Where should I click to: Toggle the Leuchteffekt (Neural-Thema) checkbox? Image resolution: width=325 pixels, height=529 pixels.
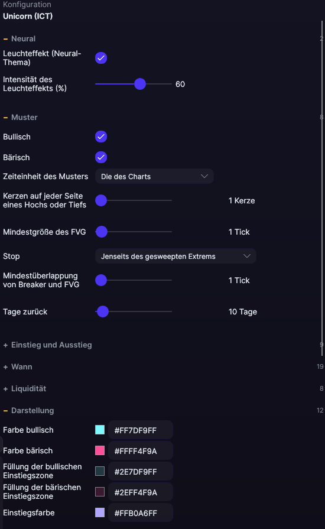[x=101, y=58]
